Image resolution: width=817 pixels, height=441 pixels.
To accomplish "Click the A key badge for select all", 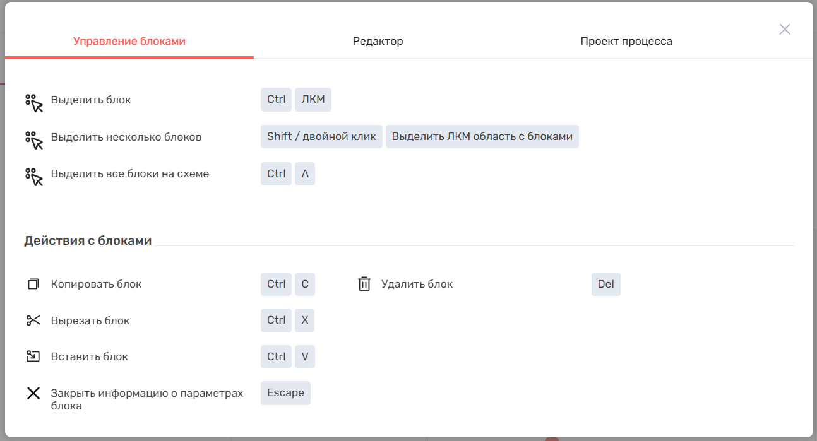I will click(305, 173).
